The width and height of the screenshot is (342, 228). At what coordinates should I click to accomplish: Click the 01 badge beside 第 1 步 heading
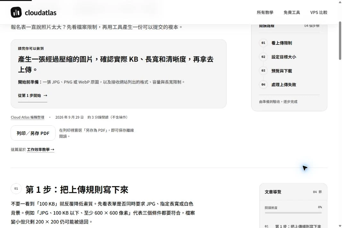coord(16,189)
